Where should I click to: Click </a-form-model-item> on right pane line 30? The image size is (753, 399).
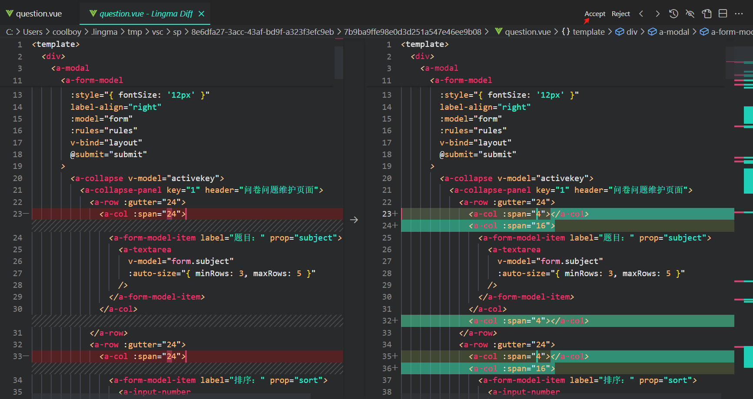(526, 297)
